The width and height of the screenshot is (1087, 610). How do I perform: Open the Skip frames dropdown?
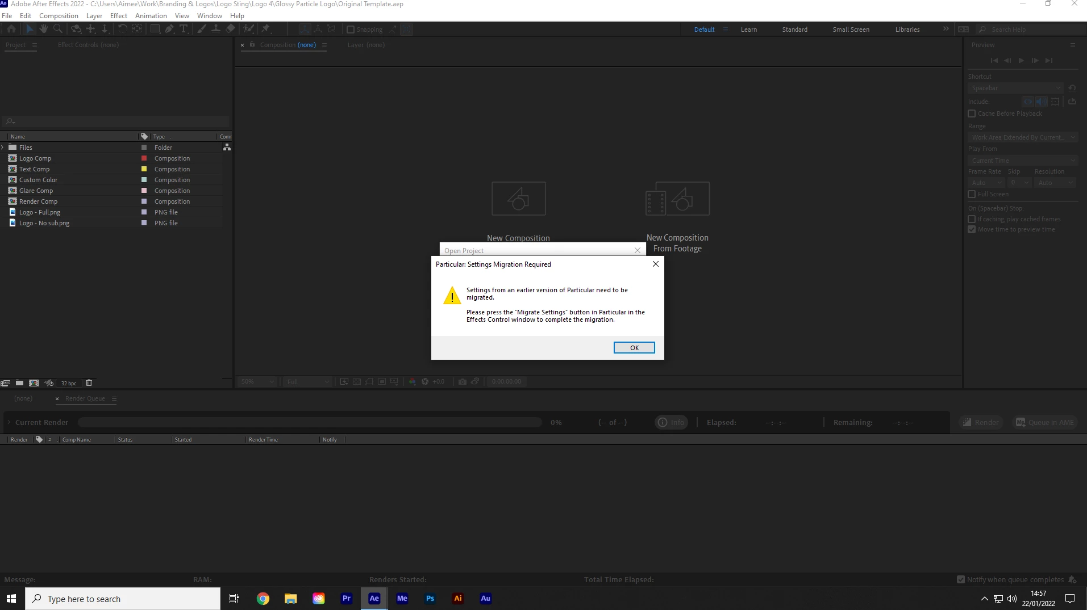click(1019, 183)
